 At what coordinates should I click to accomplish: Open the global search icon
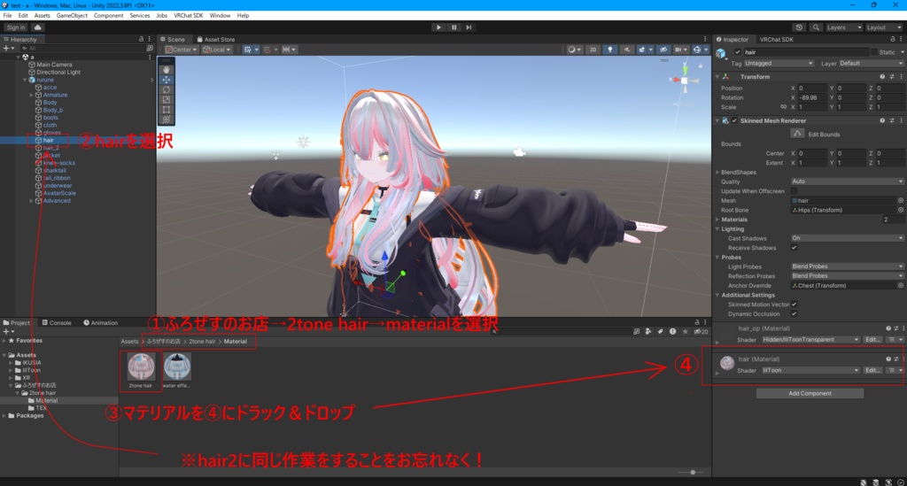pyautogui.click(x=816, y=27)
